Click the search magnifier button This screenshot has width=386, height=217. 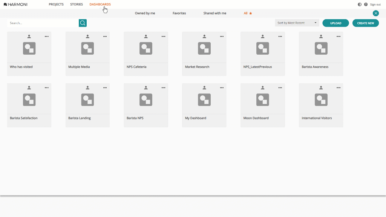pos(83,23)
